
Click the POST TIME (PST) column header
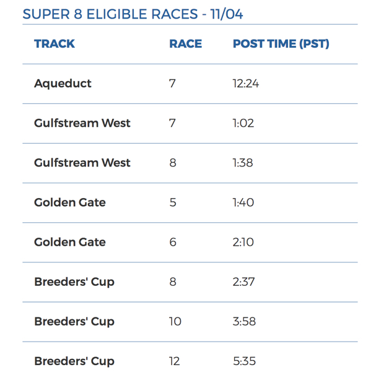coord(281,44)
